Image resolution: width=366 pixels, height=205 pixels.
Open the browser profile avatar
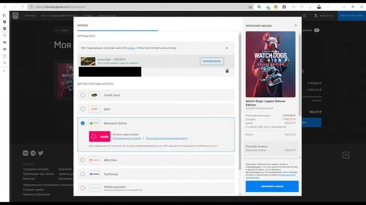coord(319,7)
